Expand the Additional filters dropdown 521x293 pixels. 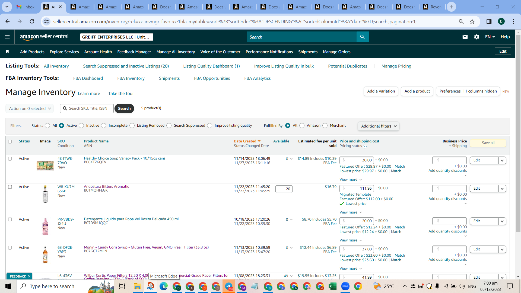(378, 126)
